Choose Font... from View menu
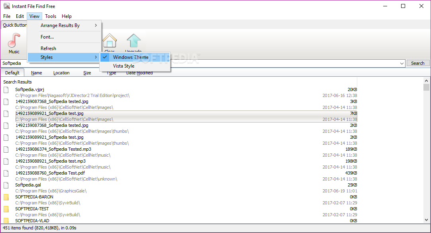The image size is (431, 233). [64, 37]
